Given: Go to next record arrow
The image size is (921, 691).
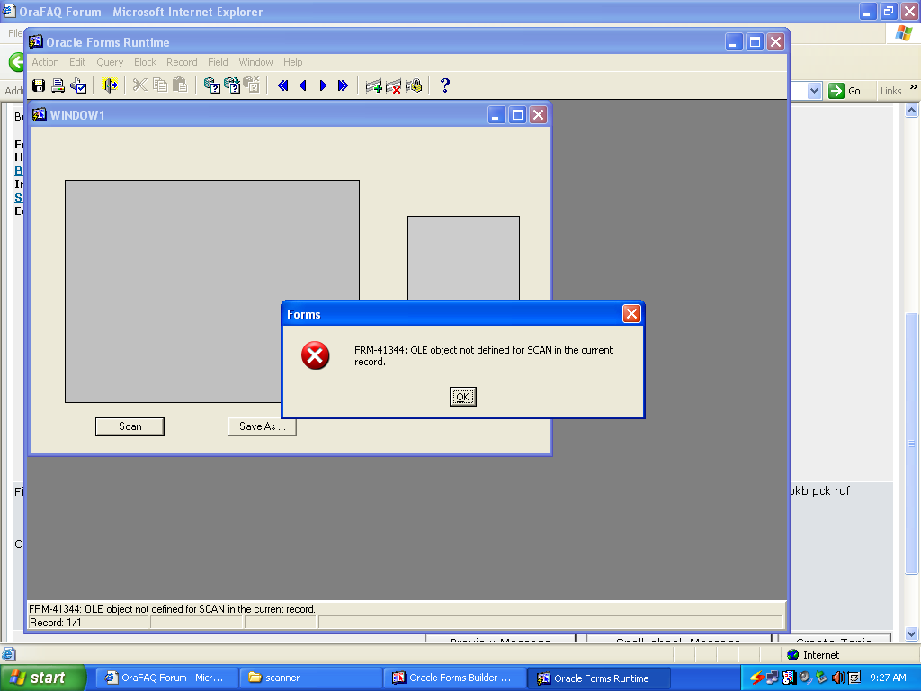Looking at the screenshot, I should point(323,85).
